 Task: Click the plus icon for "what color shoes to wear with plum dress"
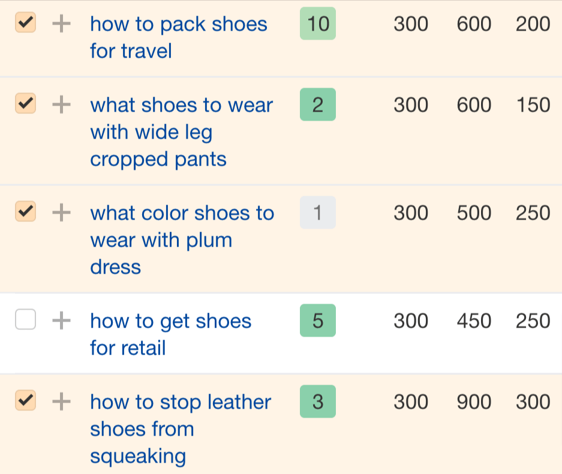(61, 213)
